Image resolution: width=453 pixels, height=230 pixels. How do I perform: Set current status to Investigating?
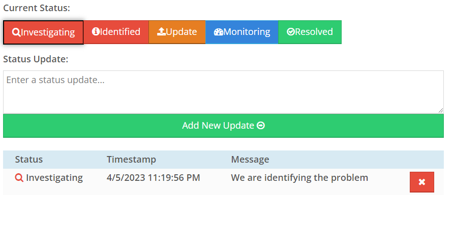[43, 32]
